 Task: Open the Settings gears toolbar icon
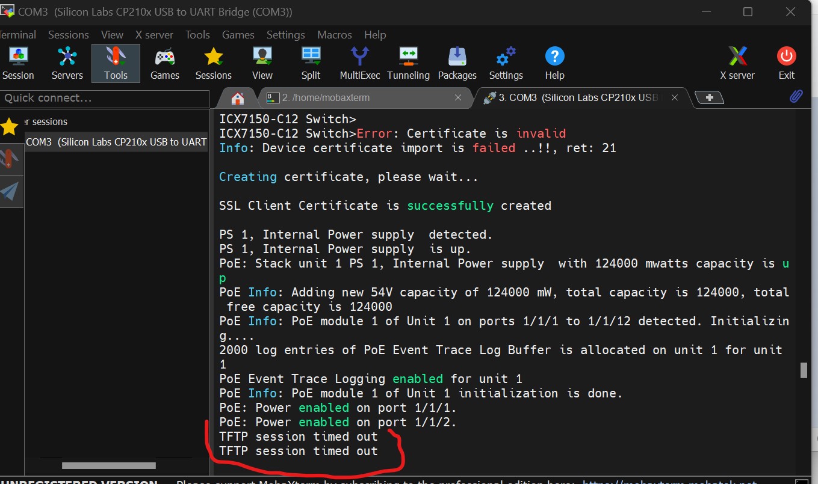pyautogui.click(x=506, y=63)
